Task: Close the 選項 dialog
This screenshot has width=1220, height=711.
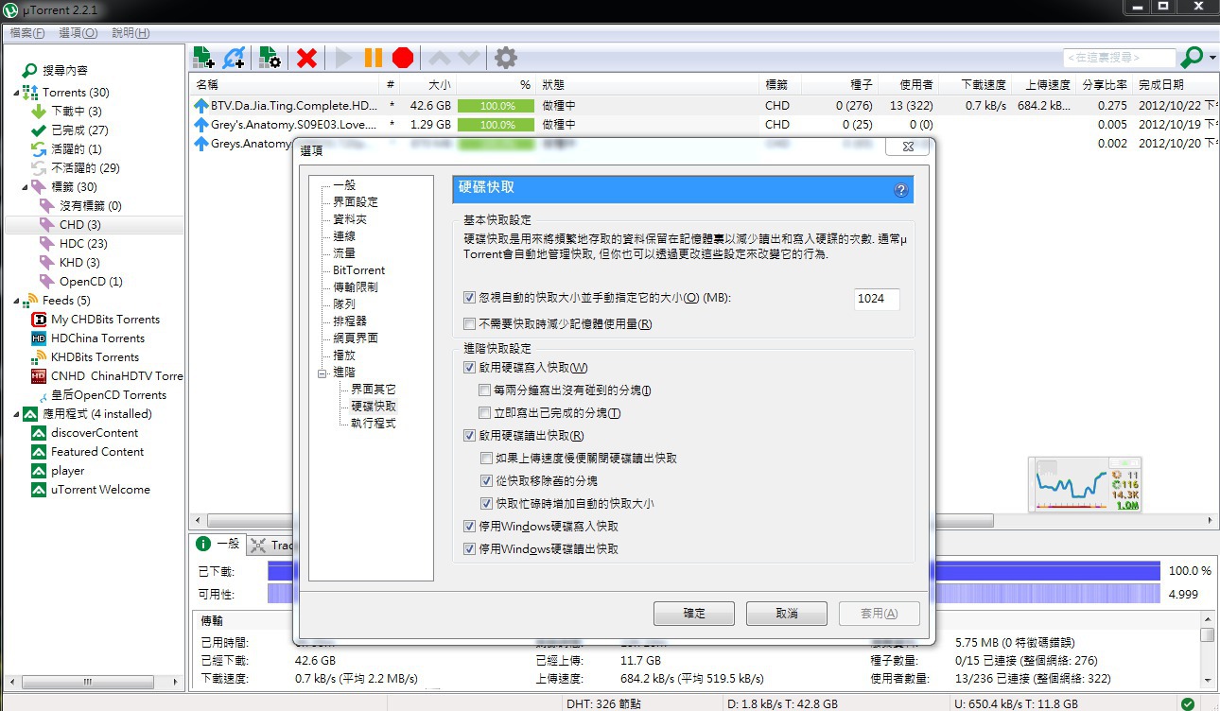Action: pos(908,148)
